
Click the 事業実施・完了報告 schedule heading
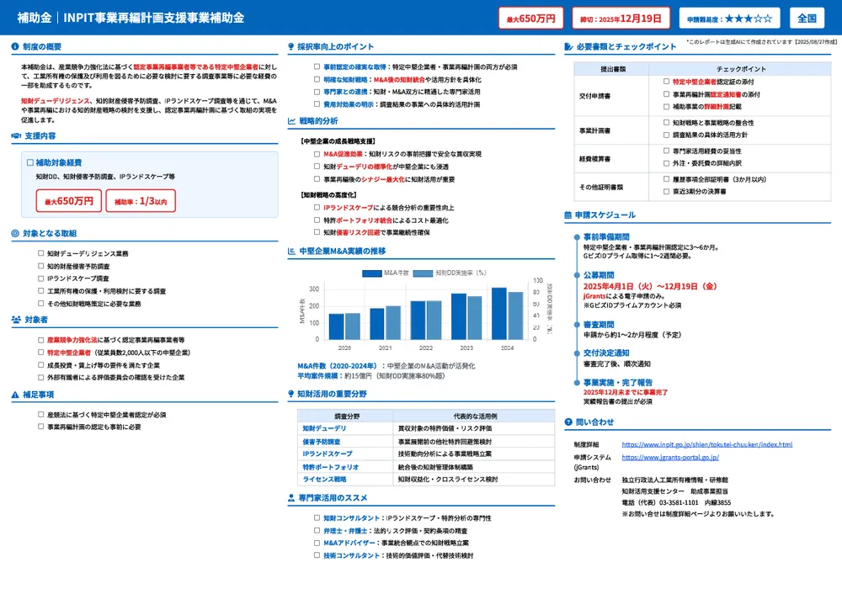618,383
